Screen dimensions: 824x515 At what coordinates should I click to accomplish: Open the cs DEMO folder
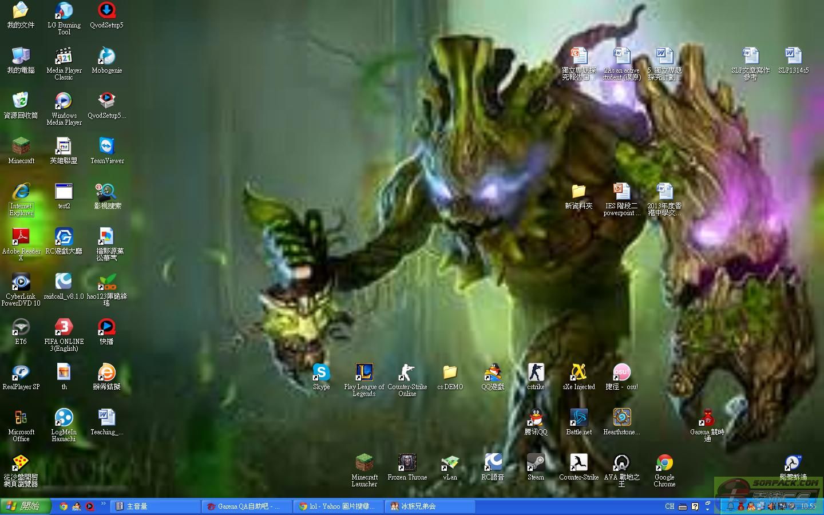pos(450,373)
